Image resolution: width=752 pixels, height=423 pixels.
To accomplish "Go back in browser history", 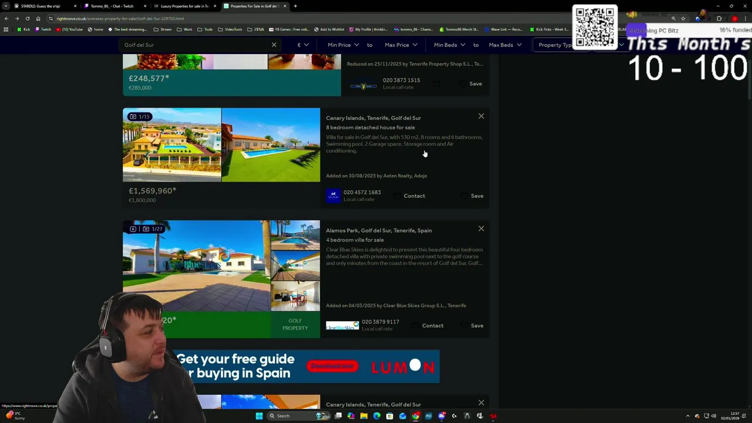I will [x=6, y=18].
